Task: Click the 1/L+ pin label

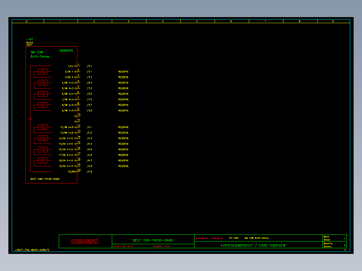Action: coord(71,66)
